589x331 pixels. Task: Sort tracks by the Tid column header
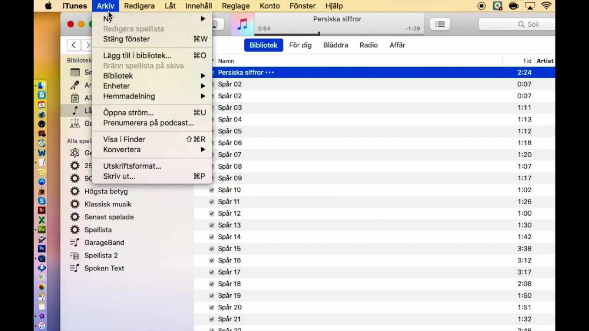527,61
